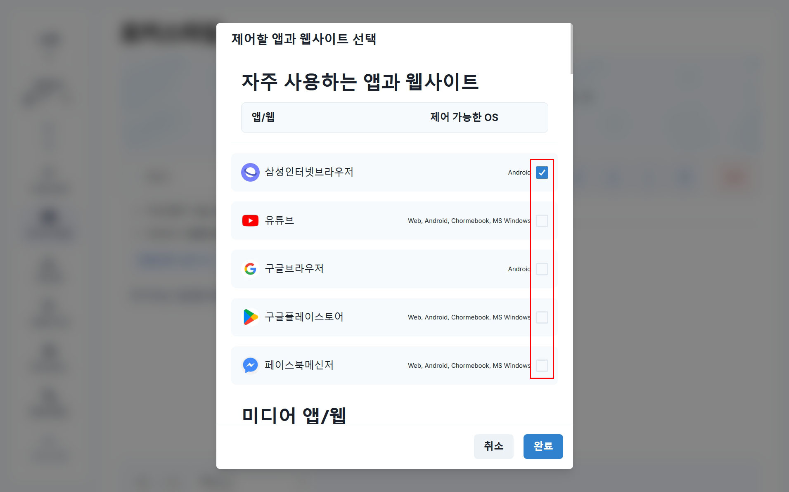Cancel the dialog with 취소 button
The image size is (789, 492).
coord(493,446)
